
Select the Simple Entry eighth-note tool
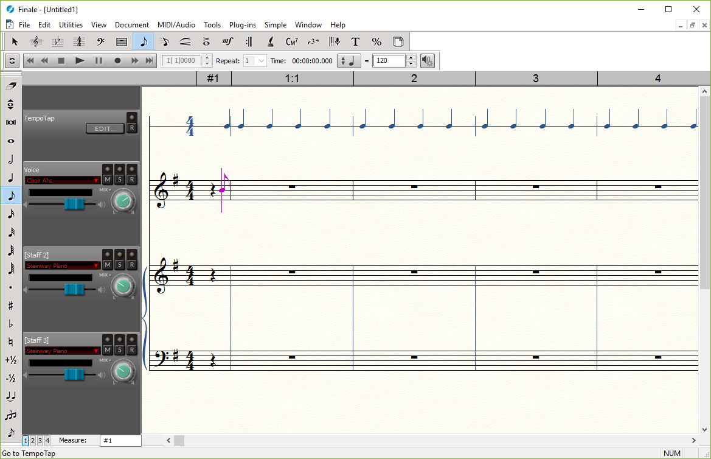click(144, 42)
